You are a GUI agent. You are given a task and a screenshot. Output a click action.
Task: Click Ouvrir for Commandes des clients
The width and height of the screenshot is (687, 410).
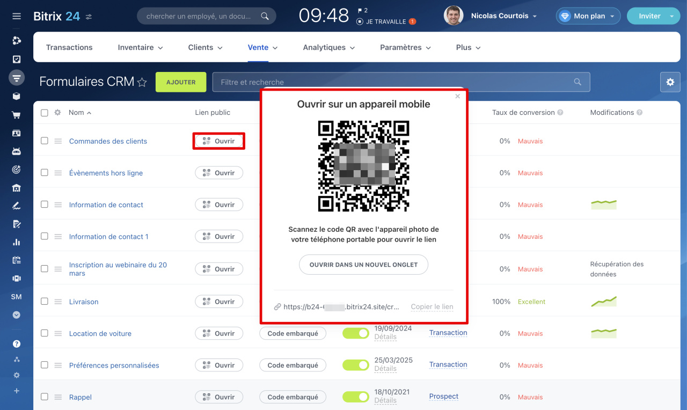pos(219,141)
